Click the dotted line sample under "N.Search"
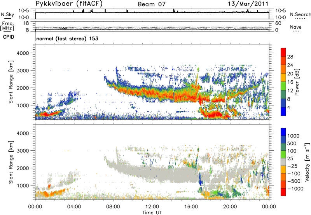Viewport: 311px width, 215px height. (x=301, y=19)
